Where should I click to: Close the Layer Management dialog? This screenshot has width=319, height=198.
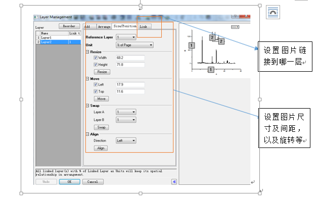[x=245, y=16]
